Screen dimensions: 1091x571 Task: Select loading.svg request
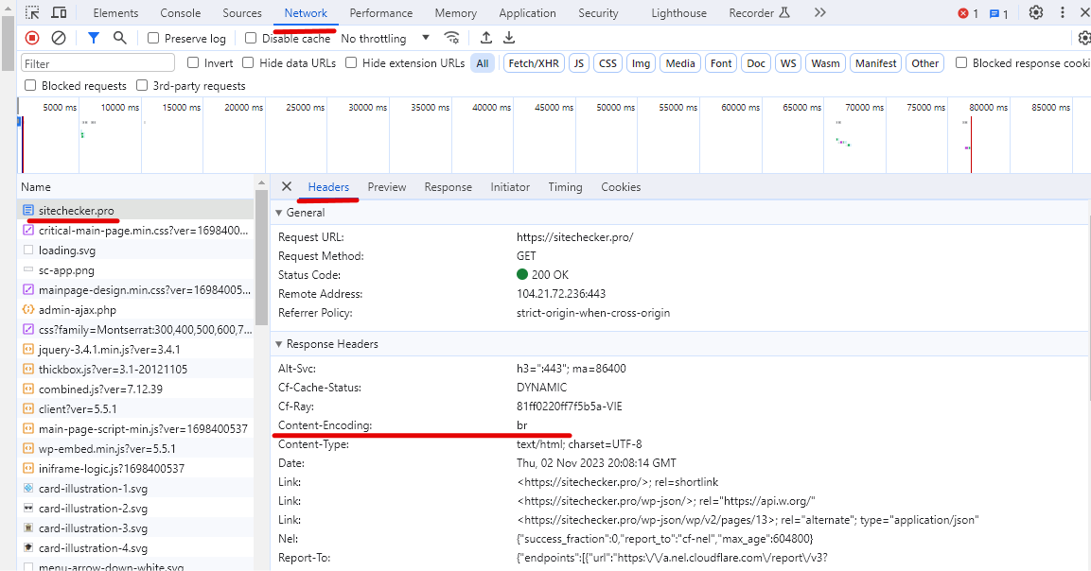135,250
